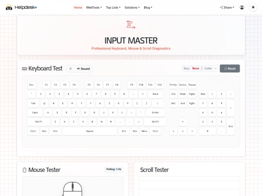The width and height of the screenshot is (262, 196).
Task: Toggle the keyboard Sound switch
Action: pyautogui.click(x=72, y=69)
